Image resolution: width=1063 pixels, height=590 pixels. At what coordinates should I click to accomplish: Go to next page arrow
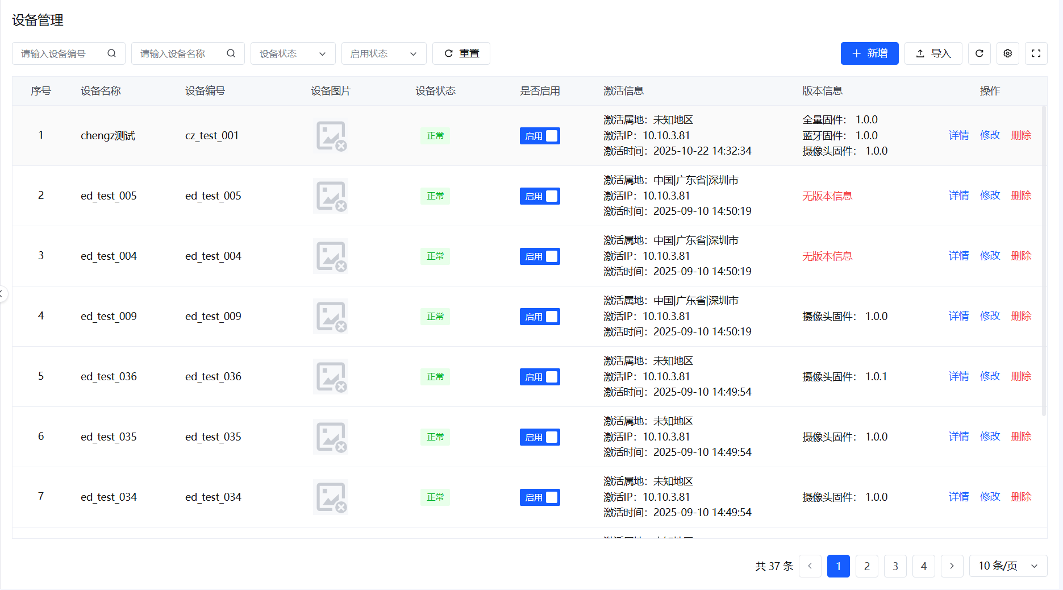coord(952,566)
